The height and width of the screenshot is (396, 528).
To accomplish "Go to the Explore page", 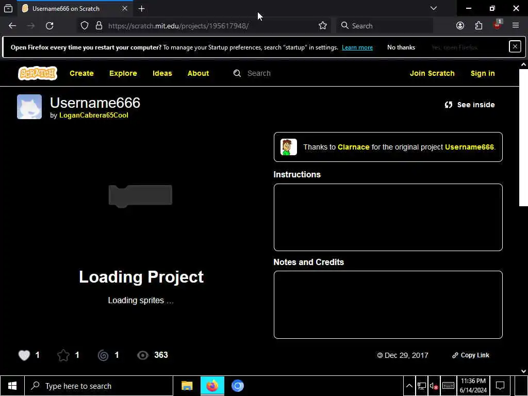I will (x=123, y=73).
